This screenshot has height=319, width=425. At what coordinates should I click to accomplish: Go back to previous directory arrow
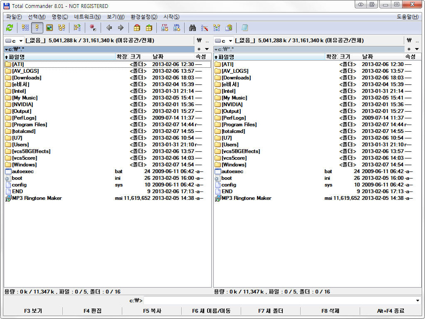[109, 28]
